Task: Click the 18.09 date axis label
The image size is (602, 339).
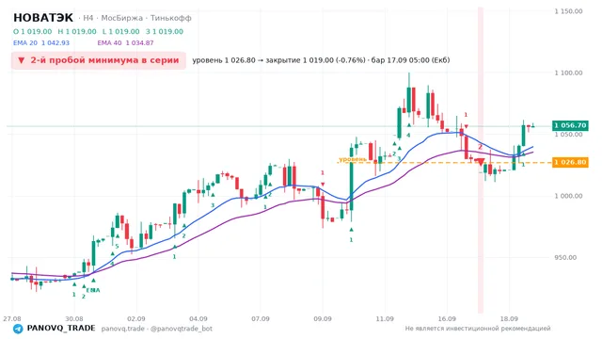Action: pyautogui.click(x=509, y=319)
